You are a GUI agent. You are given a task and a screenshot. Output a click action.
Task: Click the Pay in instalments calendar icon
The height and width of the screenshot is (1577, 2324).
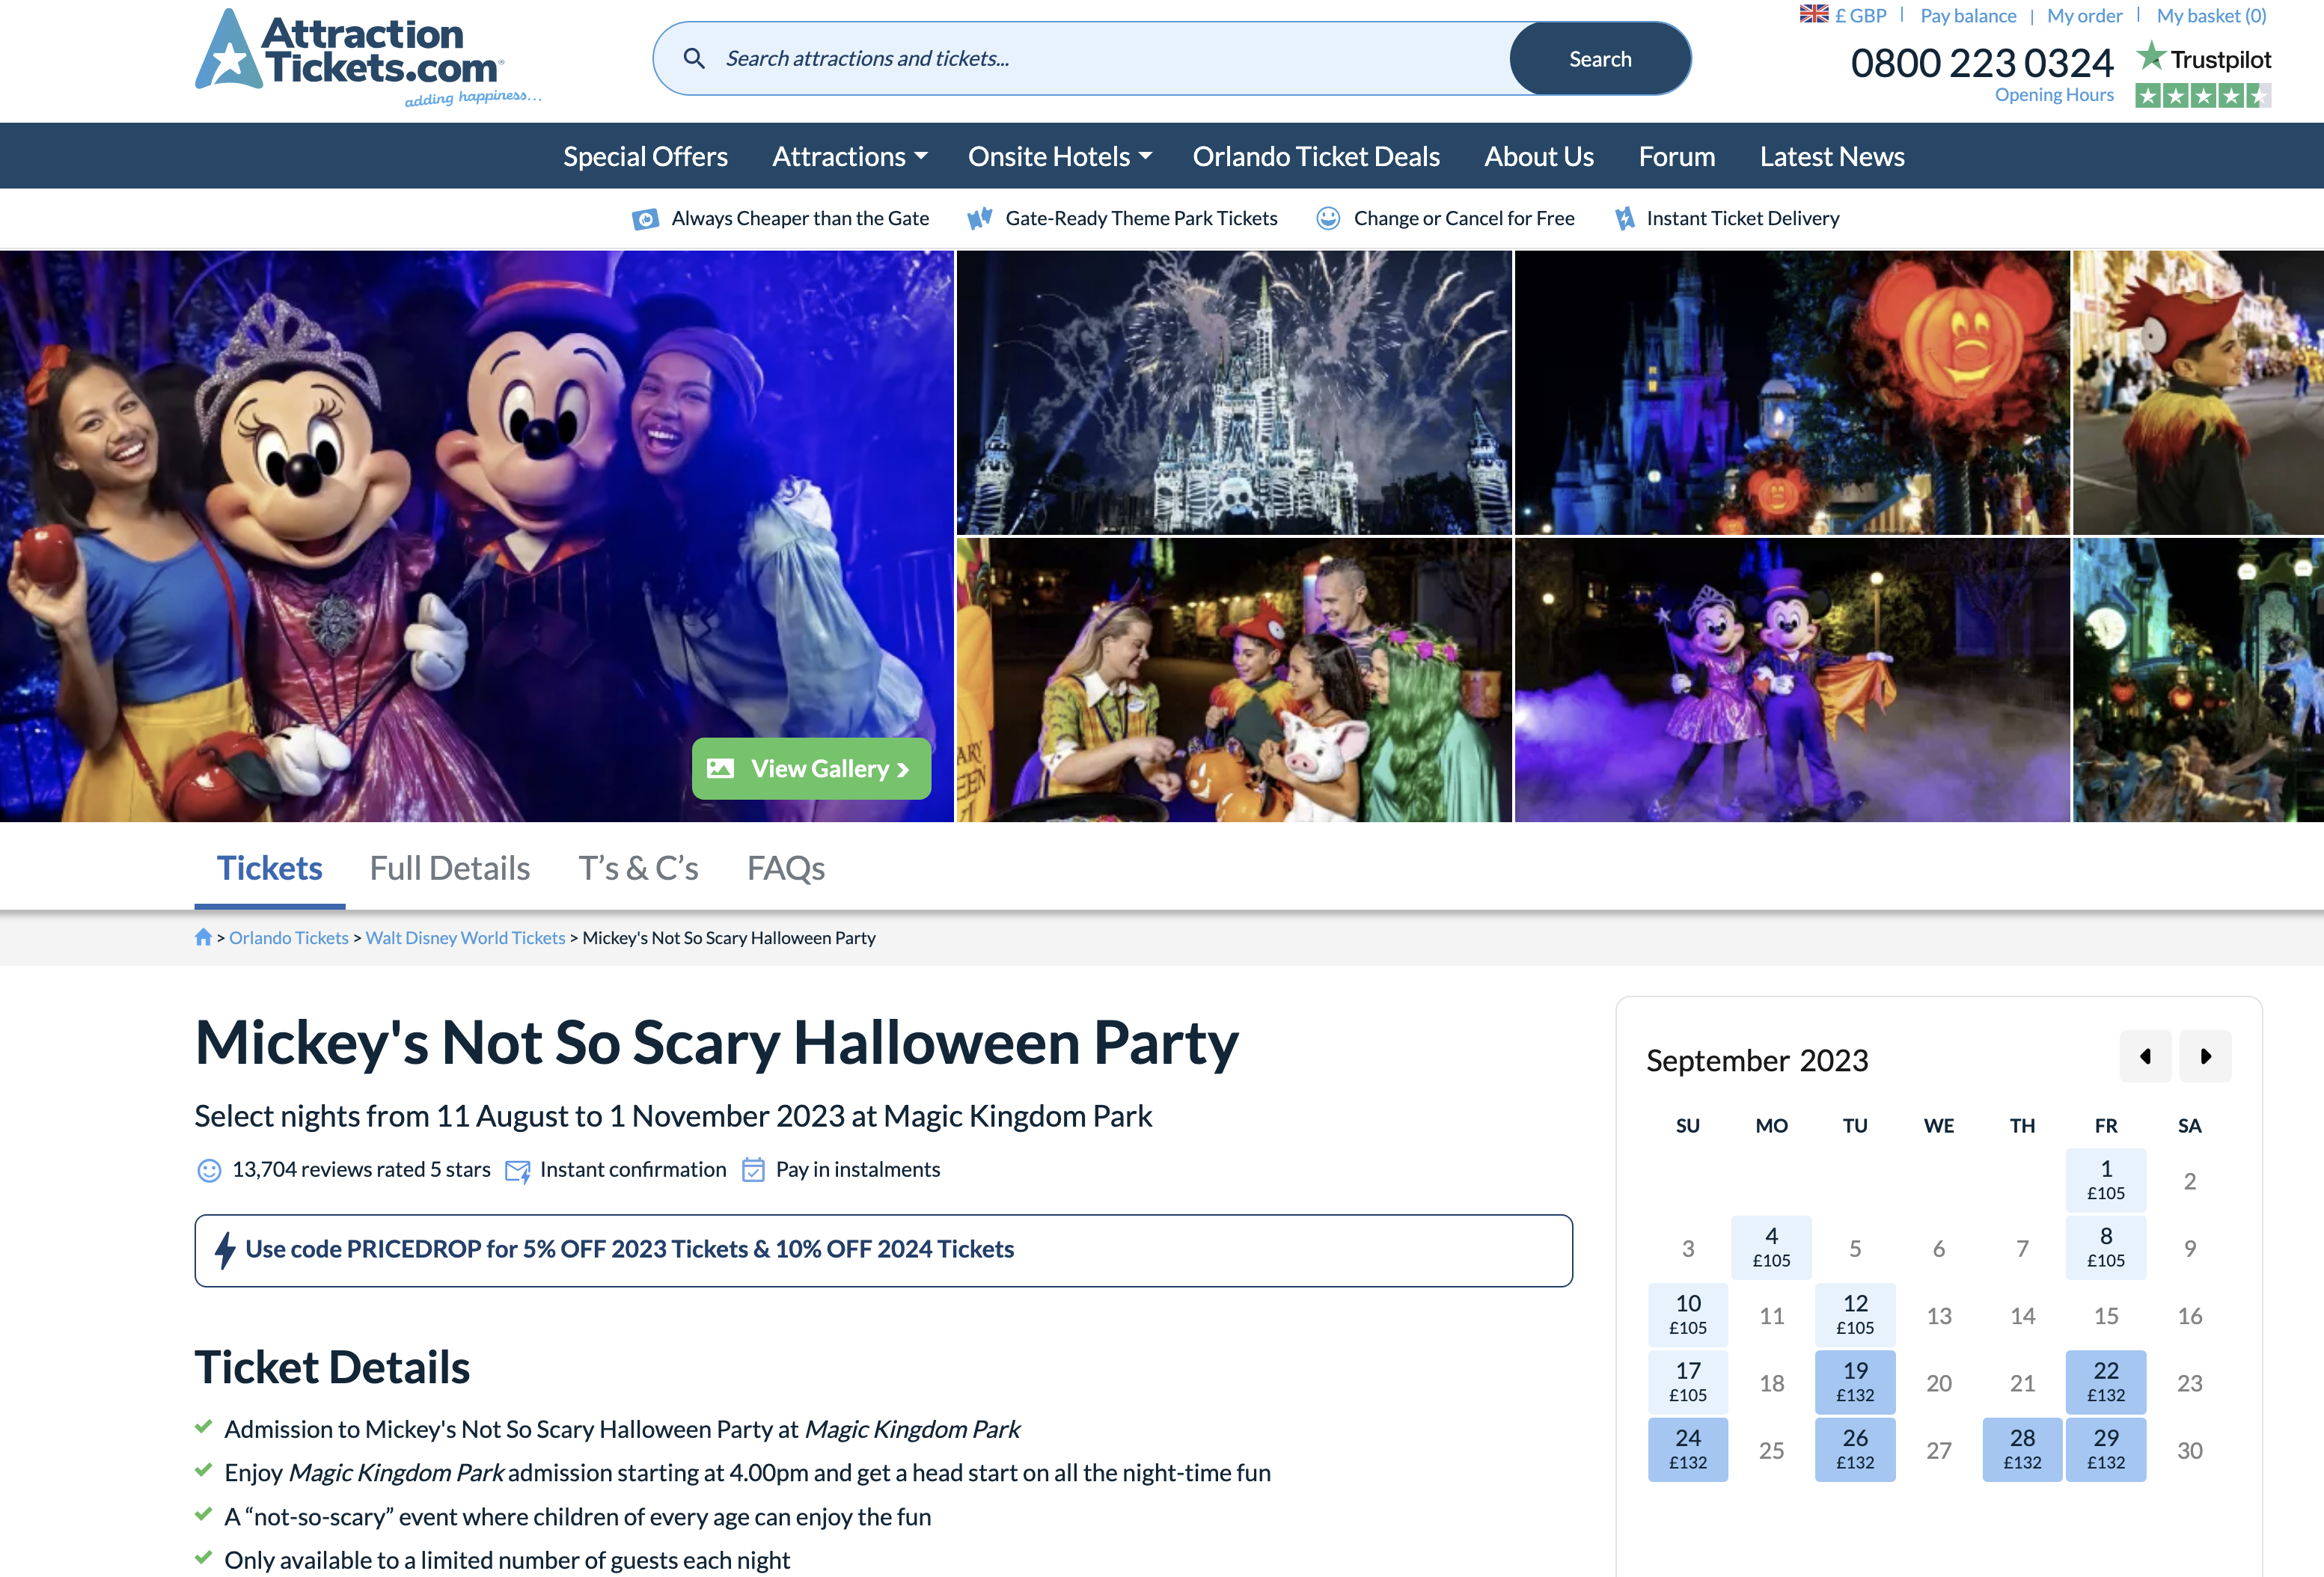753,1170
